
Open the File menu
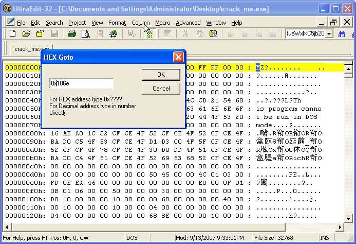click(x=21, y=23)
